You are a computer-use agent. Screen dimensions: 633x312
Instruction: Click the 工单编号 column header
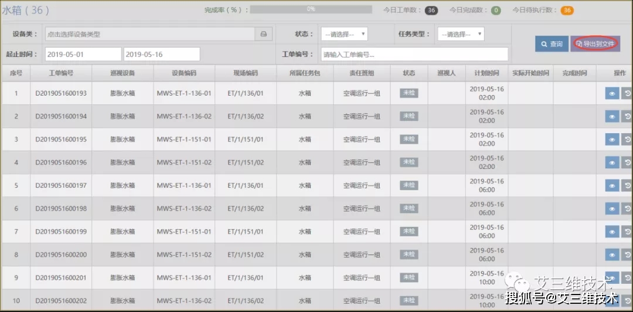tap(61, 73)
